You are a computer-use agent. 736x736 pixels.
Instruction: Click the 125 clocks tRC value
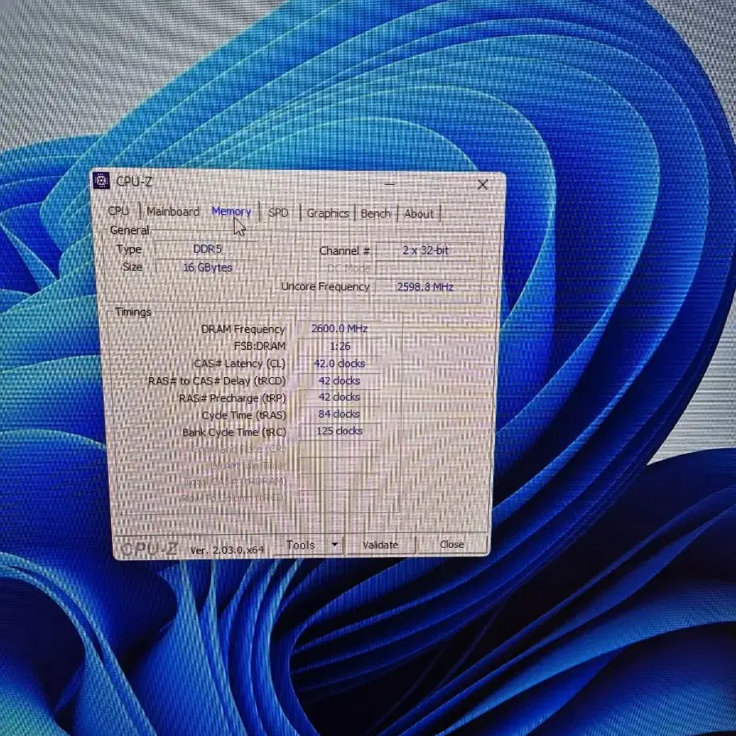(339, 431)
